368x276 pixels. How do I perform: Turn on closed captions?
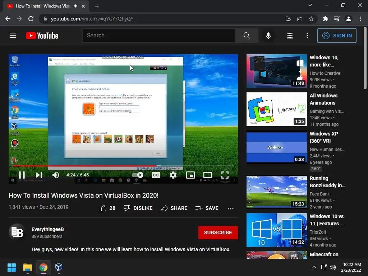tap(156, 175)
